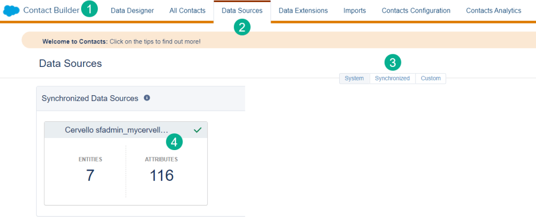
Task: Click the info icon beside Synchronized Data Sources
Action: point(147,98)
